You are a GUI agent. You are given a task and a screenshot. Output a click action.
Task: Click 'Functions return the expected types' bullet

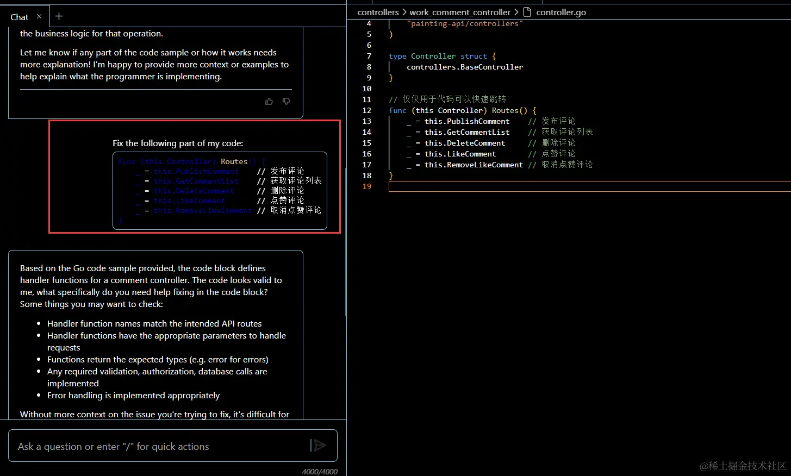tap(158, 359)
